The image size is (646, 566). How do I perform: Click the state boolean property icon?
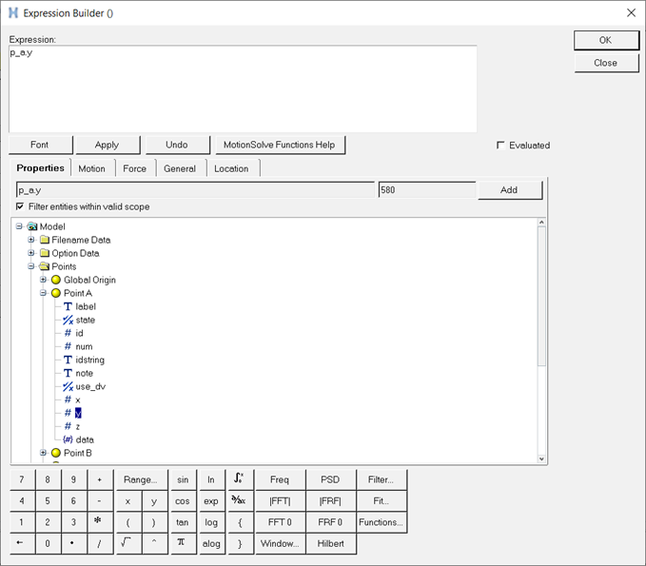point(68,320)
